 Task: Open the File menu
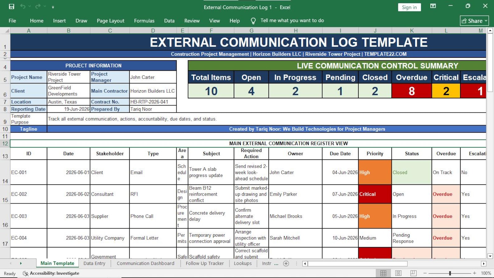(x=12, y=21)
